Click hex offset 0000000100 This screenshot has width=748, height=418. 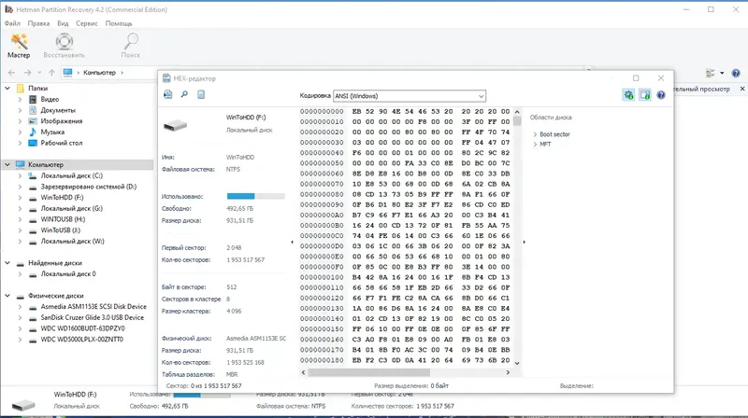322,277
